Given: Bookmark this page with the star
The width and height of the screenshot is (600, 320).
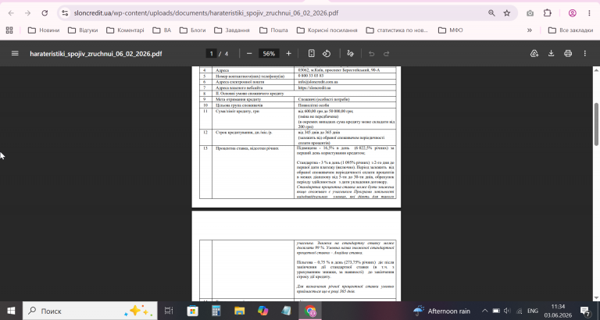Looking at the screenshot, I should (x=507, y=13).
